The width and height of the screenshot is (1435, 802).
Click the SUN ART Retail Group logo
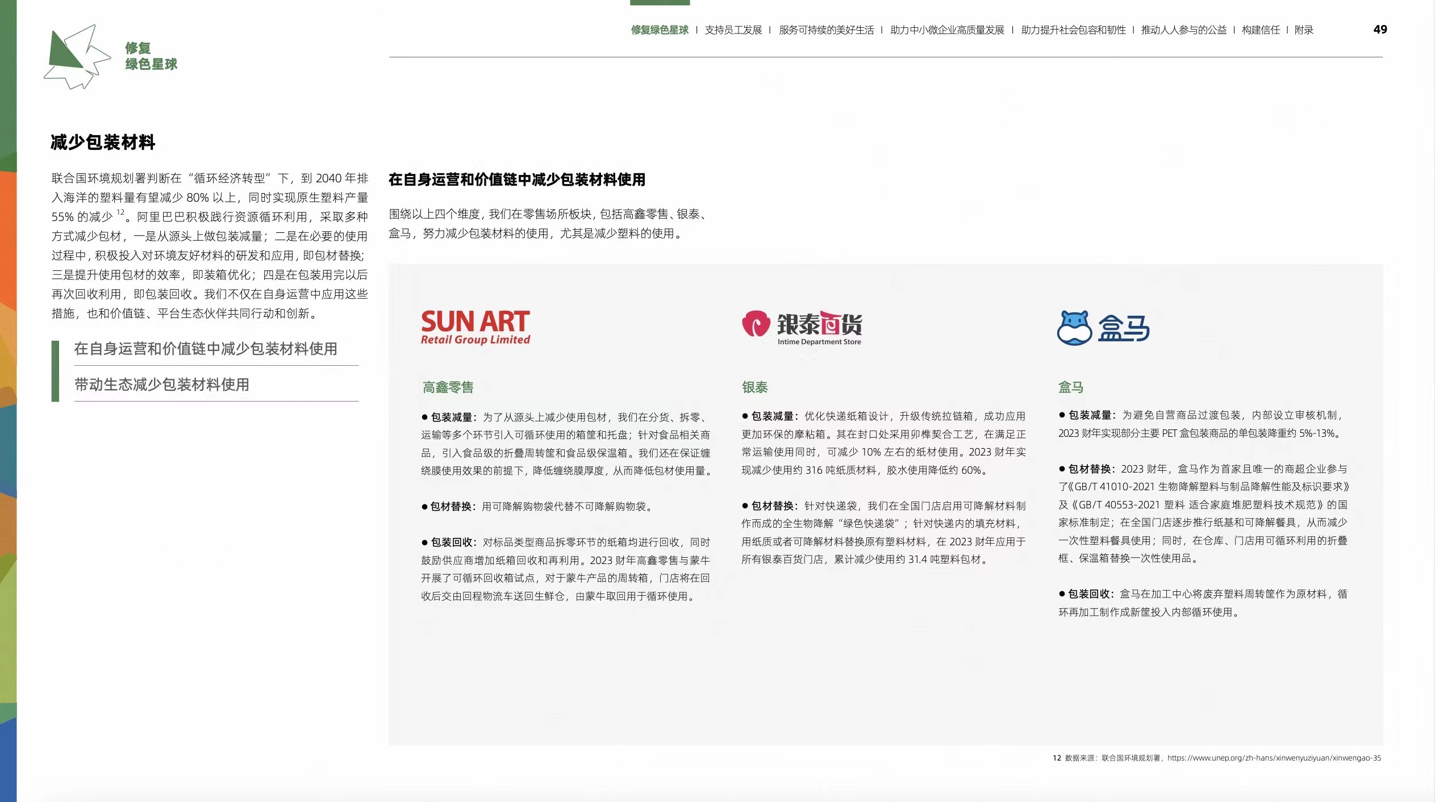[475, 327]
